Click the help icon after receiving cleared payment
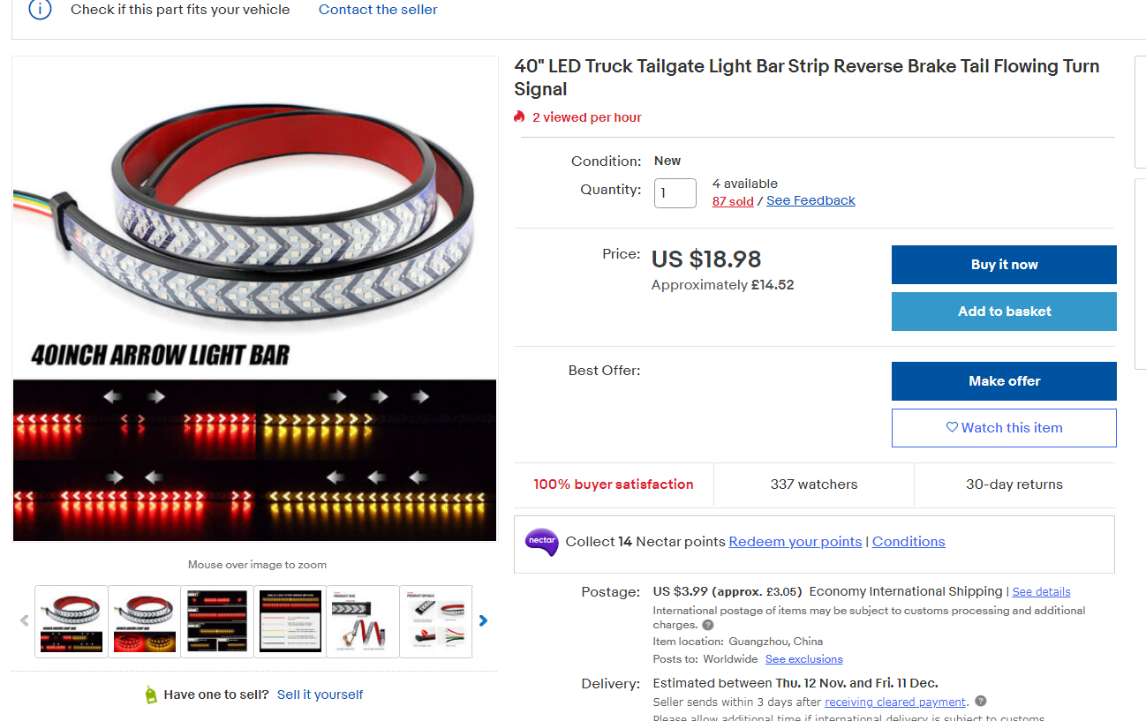The width and height of the screenshot is (1146, 721). [x=980, y=702]
